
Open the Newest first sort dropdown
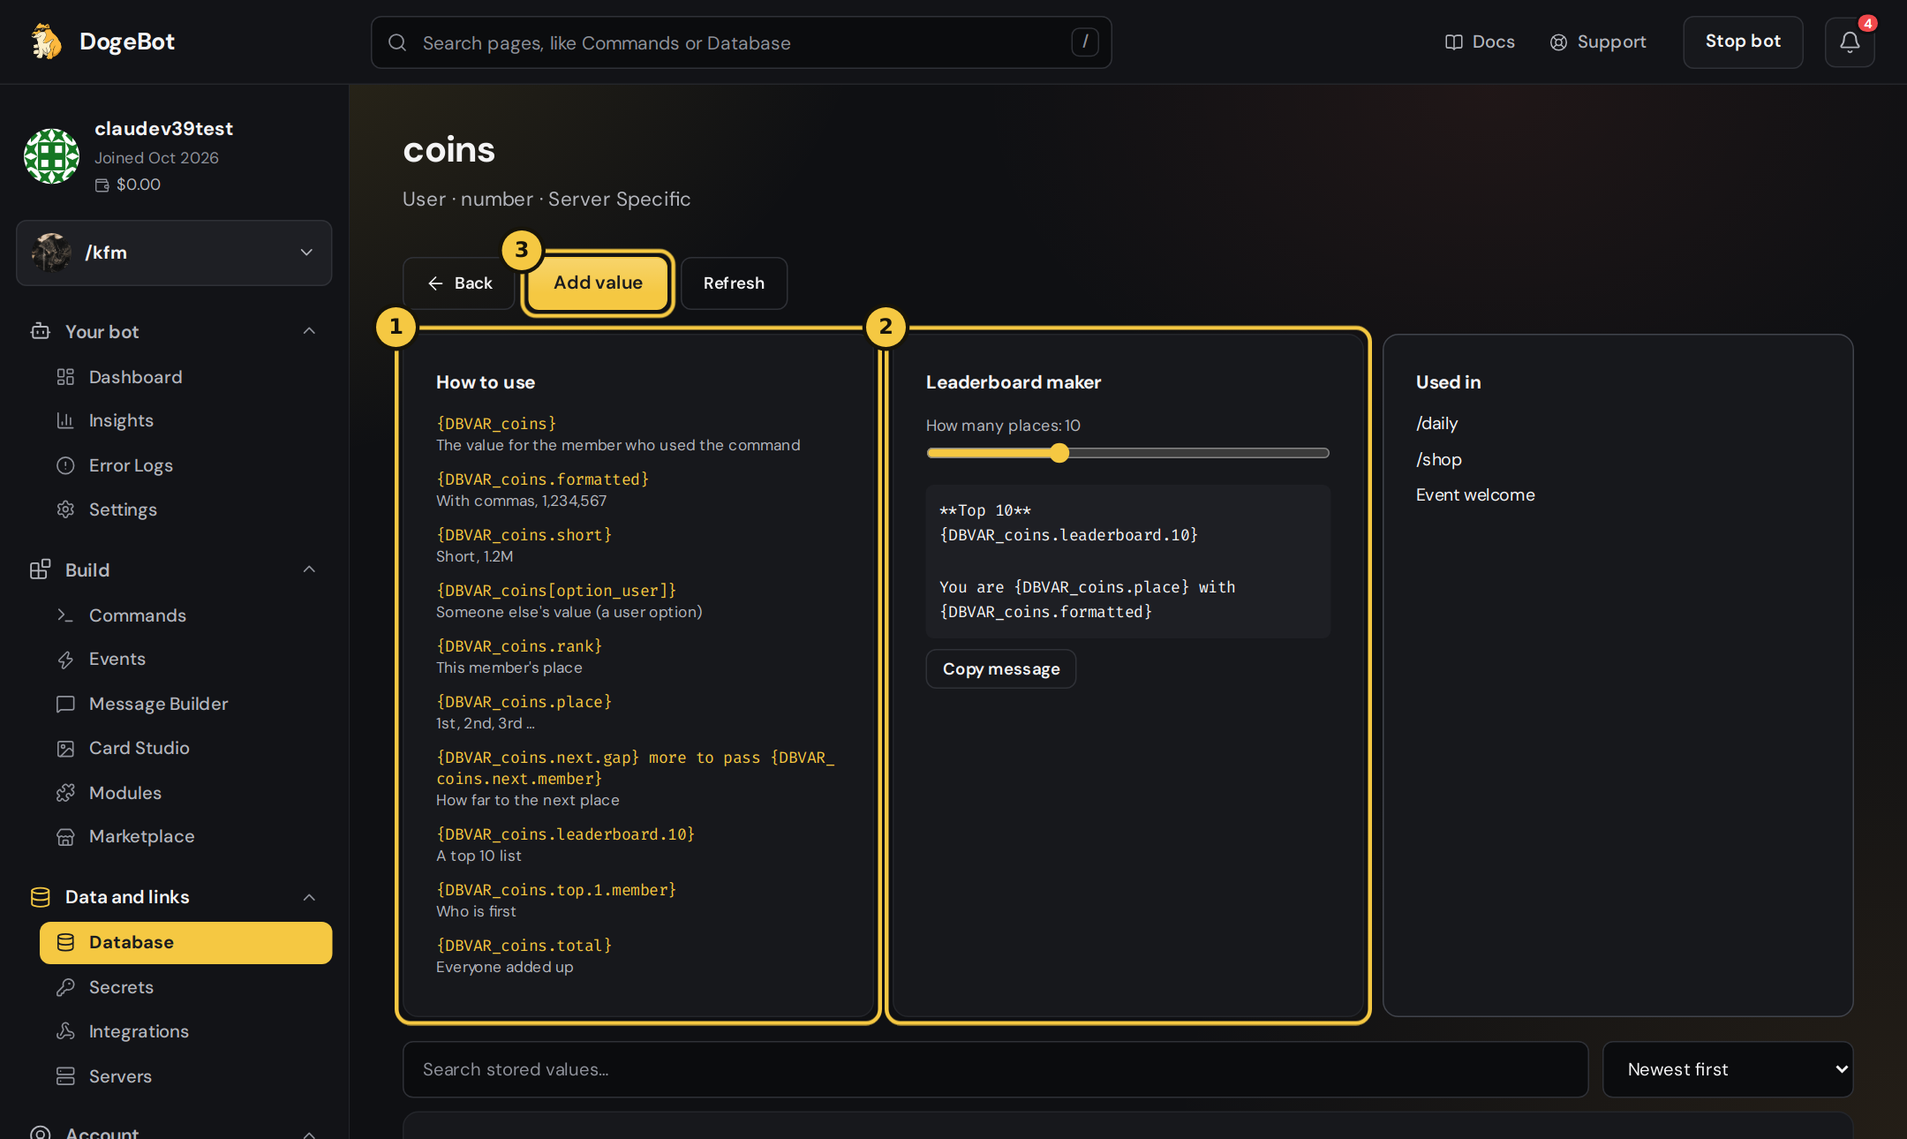click(1728, 1069)
